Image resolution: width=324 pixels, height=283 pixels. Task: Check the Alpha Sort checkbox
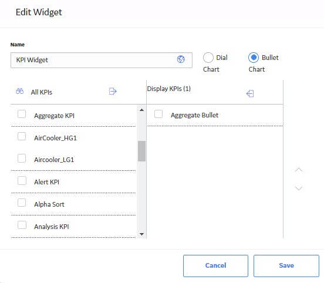22,203
